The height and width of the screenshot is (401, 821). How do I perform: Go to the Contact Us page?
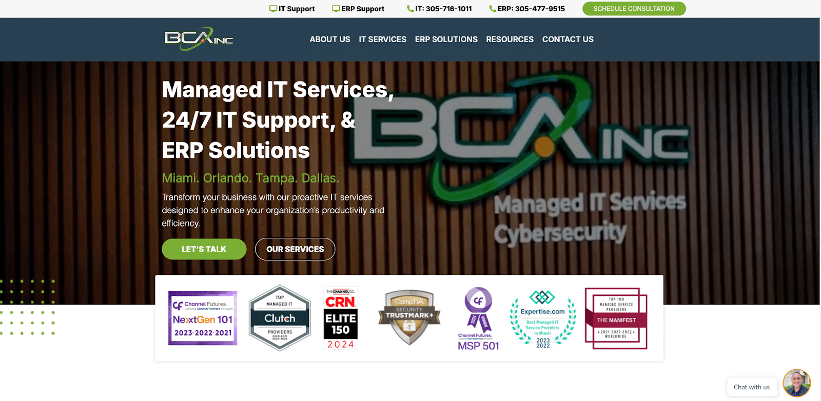click(568, 39)
